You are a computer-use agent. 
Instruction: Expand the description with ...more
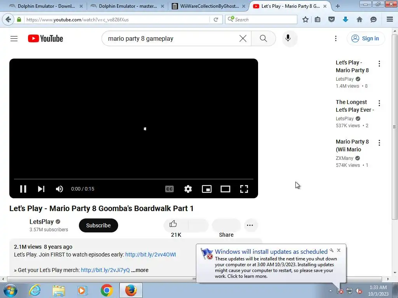pyautogui.click(x=140, y=270)
